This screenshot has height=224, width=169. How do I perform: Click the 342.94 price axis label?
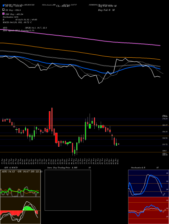[165, 138]
